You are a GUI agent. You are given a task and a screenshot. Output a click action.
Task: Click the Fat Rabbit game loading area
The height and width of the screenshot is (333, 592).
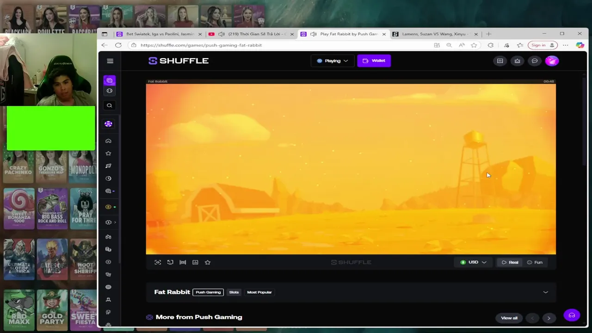pos(351,169)
